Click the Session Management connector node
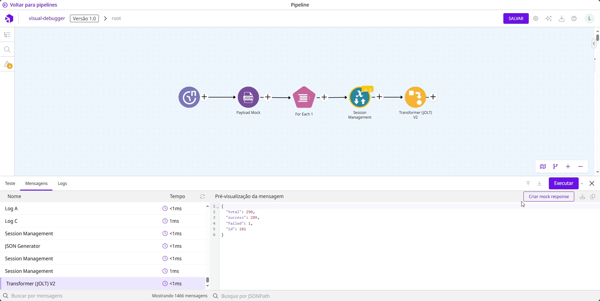600x301 pixels. [360, 97]
